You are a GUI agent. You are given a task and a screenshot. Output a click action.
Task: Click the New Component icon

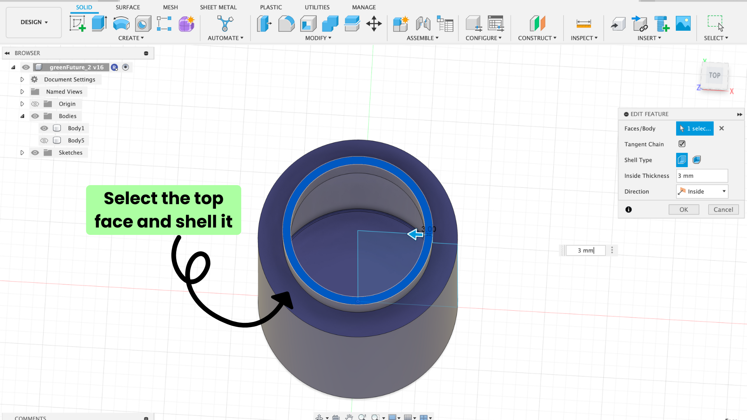pos(401,24)
